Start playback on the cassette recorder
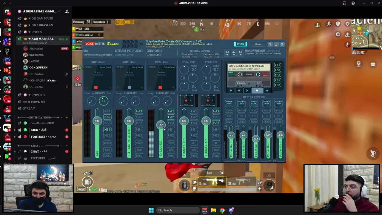This screenshot has width=382, height=215. coord(247,90)
